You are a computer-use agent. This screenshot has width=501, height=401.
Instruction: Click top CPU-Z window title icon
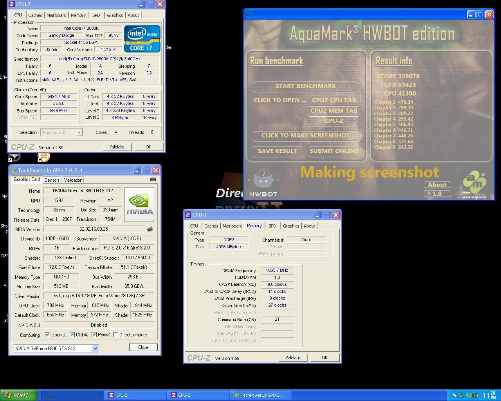12,4
